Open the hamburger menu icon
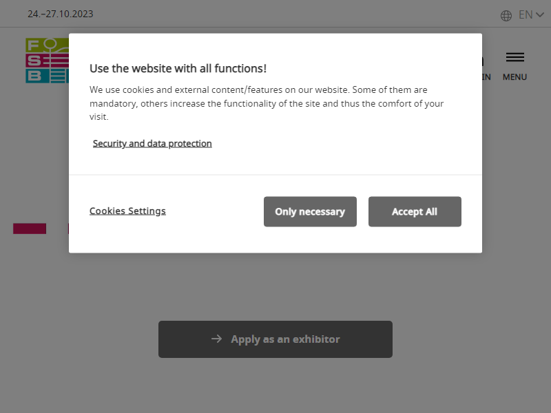The height and width of the screenshot is (413, 551). click(x=514, y=57)
